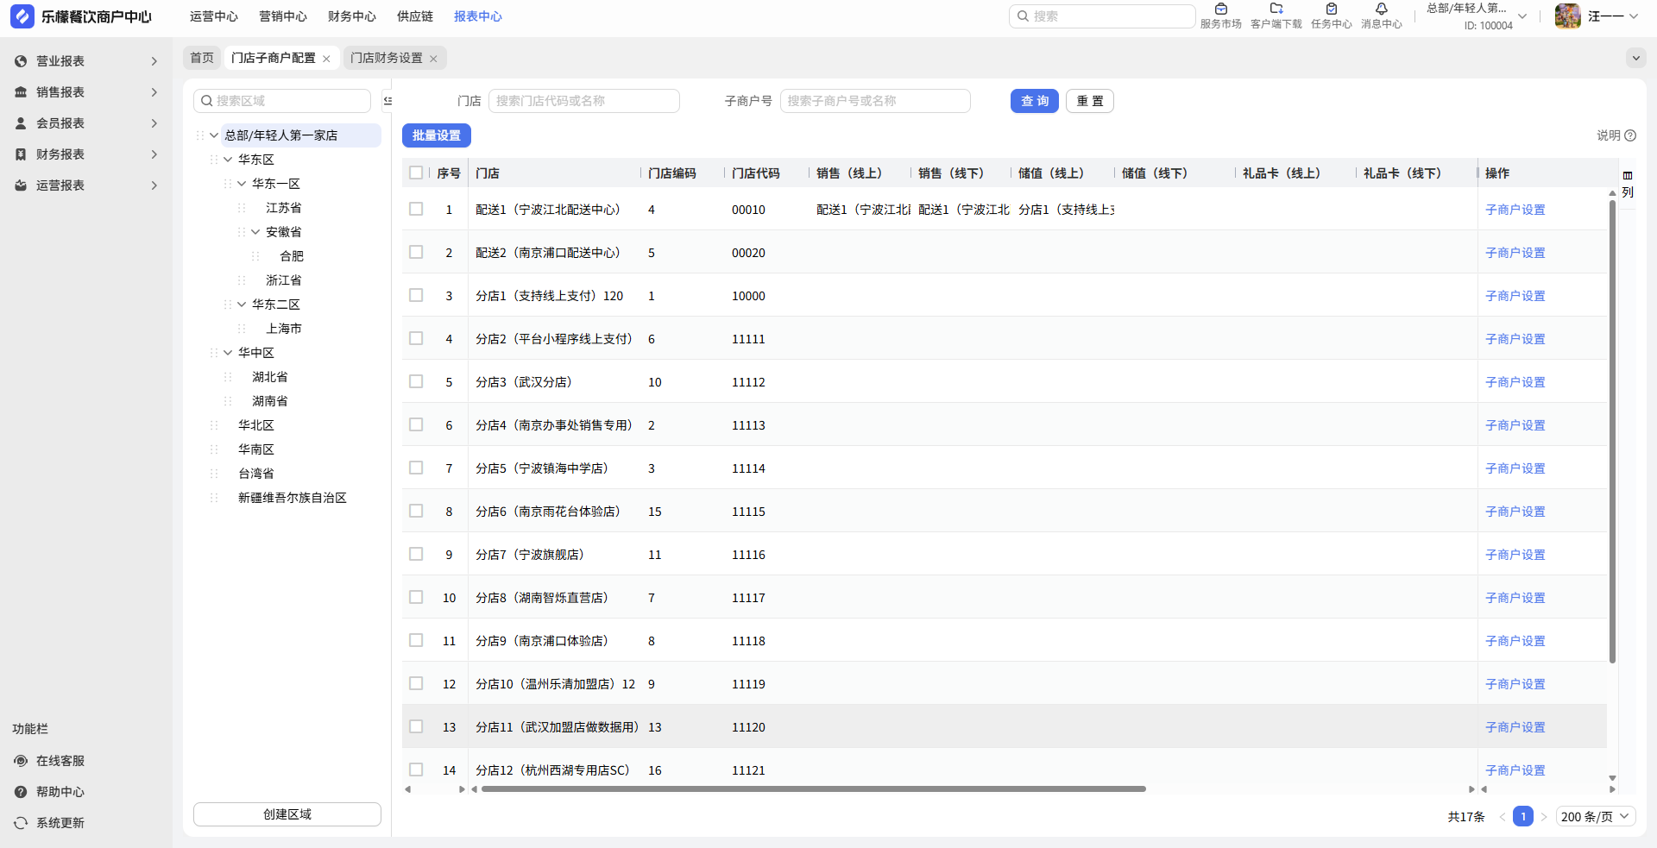Check the row for 配送1（宁波江北配送中心）
The image size is (1657, 848).
416,209
